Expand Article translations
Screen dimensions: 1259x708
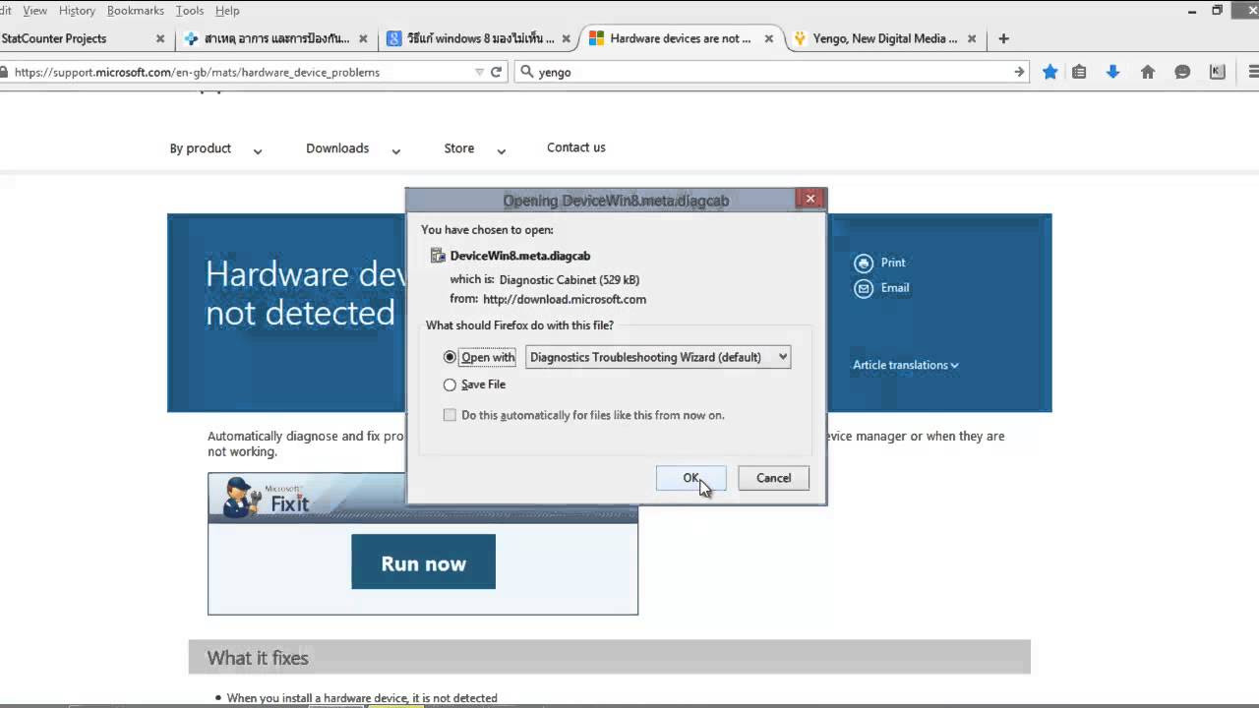click(x=905, y=365)
